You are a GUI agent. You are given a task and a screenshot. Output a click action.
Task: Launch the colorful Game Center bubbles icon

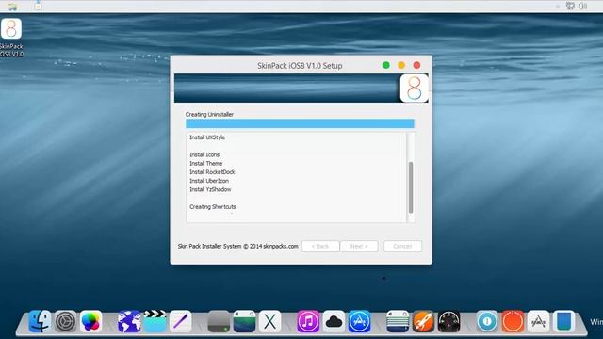[x=91, y=321]
